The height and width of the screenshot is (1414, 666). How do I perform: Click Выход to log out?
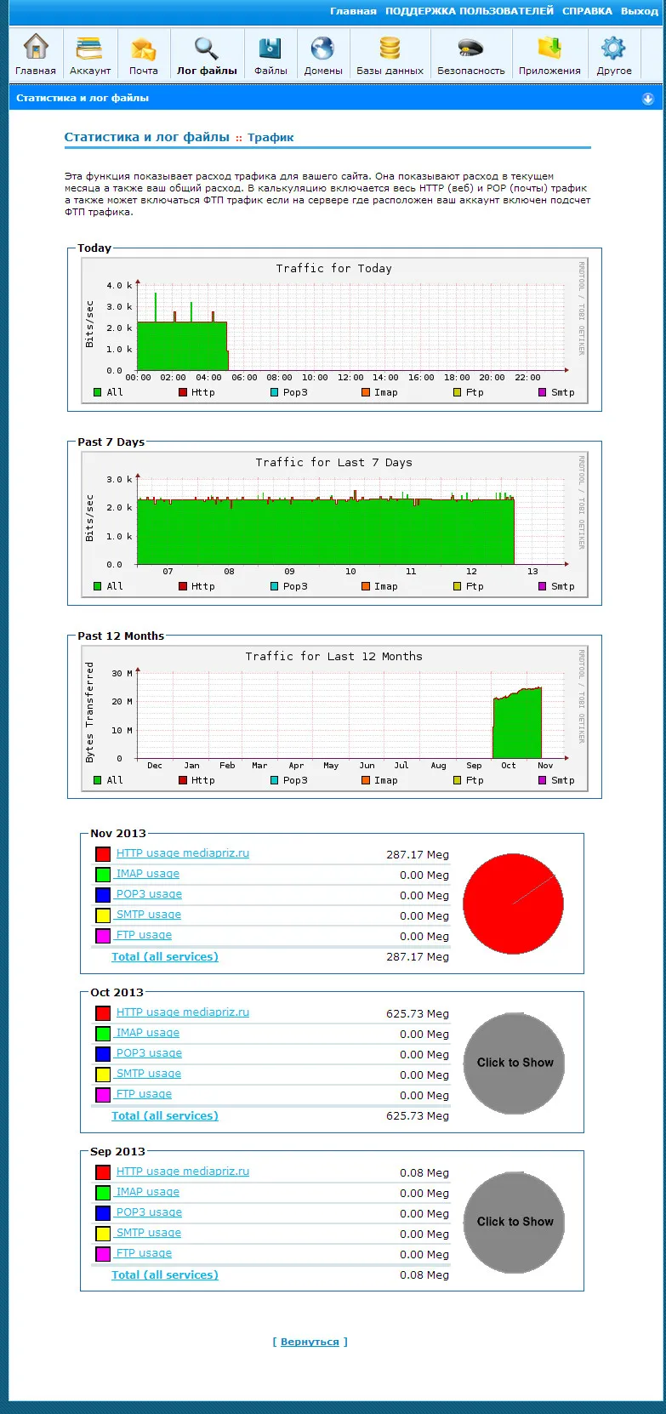tap(640, 11)
